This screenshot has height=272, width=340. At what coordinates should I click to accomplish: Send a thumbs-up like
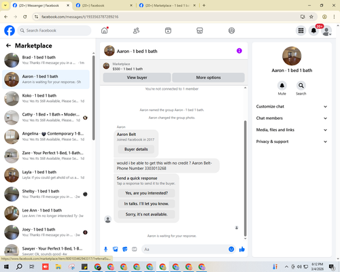pyautogui.click(x=242, y=250)
